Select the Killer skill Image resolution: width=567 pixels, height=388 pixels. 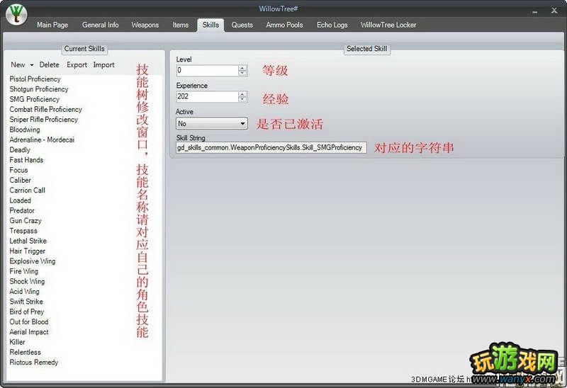[17, 342]
